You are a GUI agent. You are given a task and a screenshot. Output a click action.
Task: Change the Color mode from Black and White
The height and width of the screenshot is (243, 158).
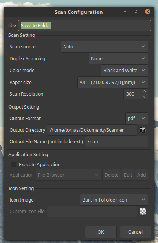[x=124, y=71]
